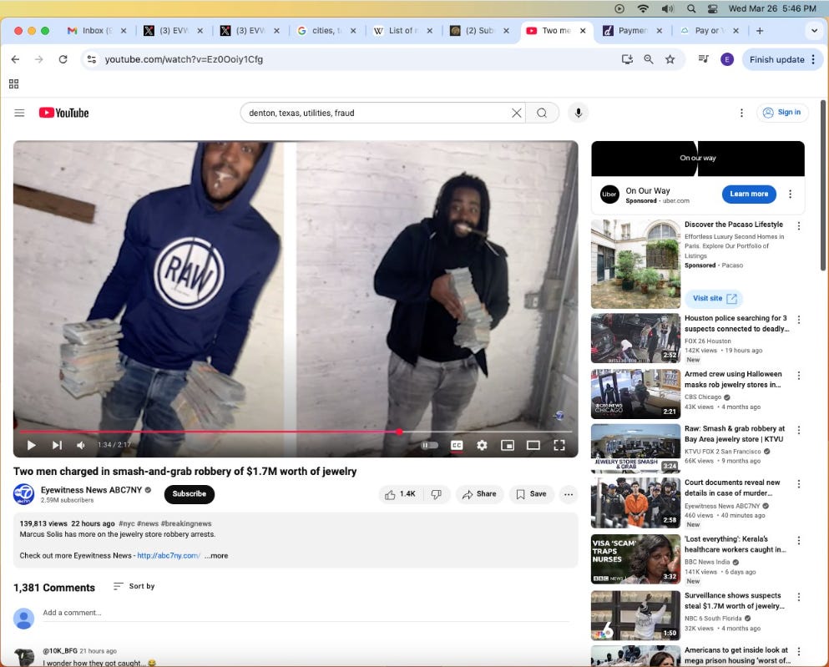This screenshot has height=667, width=829.
Task: Like the video (1.4K)
Action: click(400, 494)
